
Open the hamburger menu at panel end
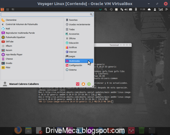(167, 10)
